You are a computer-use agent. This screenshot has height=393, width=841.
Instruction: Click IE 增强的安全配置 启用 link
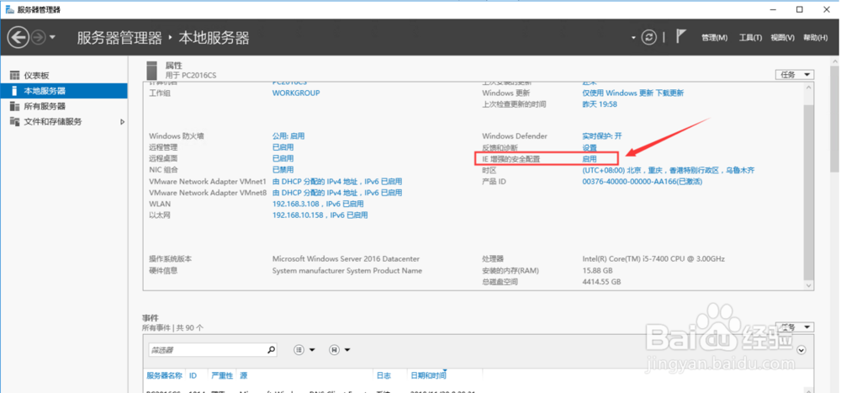coord(590,159)
